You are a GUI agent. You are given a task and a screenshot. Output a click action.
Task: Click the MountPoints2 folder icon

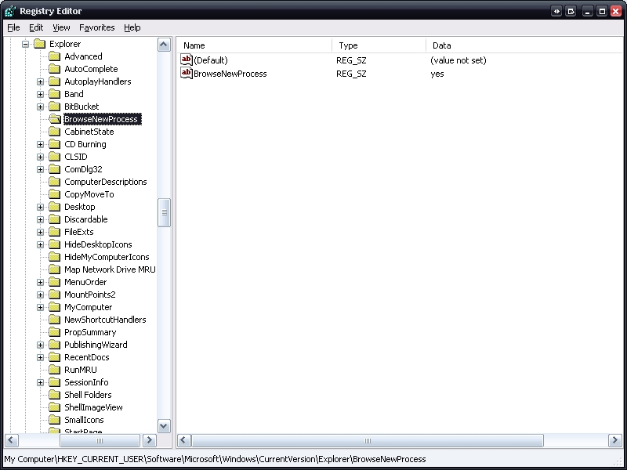[x=54, y=295]
